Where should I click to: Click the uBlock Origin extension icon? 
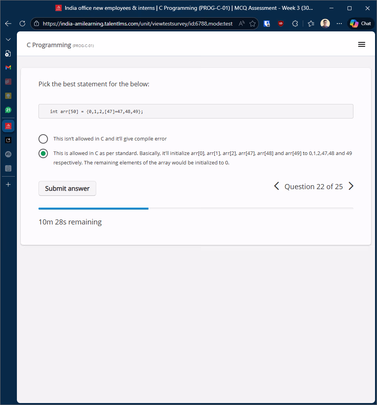(x=281, y=24)
